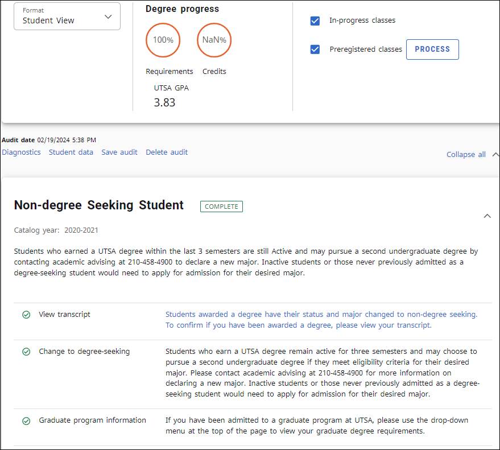500x450 pixels.
Task: Open the Format Student View dropdown
Action: click(x=67, y=16)
